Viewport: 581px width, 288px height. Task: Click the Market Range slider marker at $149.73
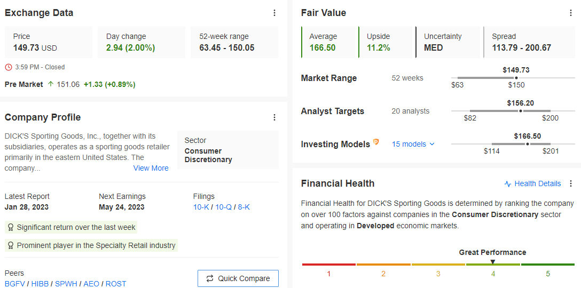point(516,78)
